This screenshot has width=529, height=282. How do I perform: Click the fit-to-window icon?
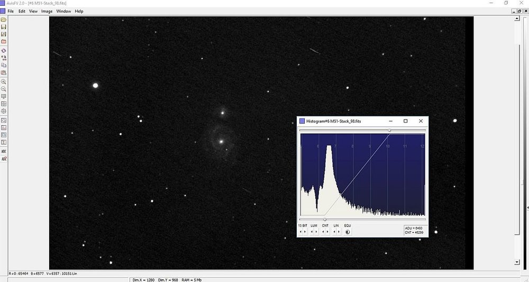coord(4,104)
